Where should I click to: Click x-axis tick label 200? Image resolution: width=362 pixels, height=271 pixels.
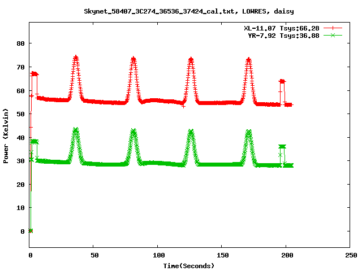click(x=287, y=255)
